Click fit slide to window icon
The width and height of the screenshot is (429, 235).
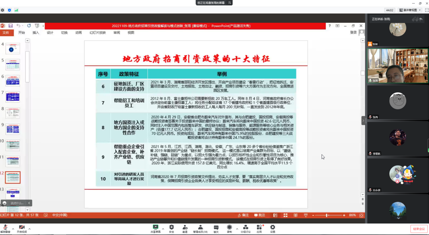362,215
